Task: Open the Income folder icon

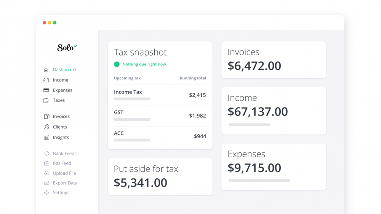Action: pos(46,80)
